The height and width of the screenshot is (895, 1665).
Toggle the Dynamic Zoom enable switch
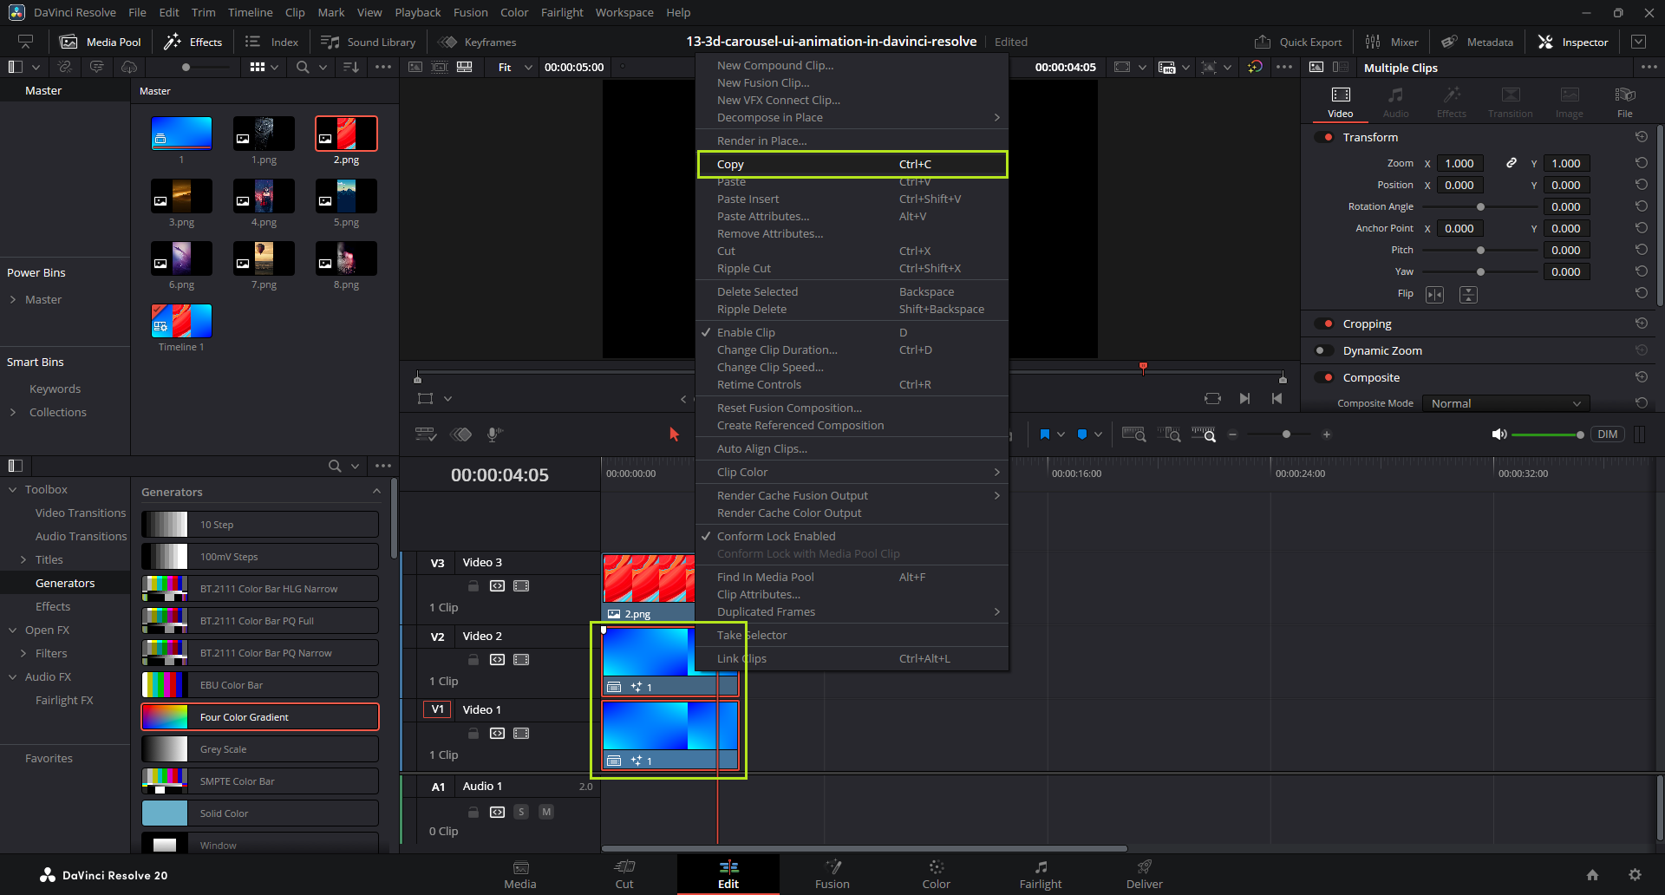(x=1323, y=350)
